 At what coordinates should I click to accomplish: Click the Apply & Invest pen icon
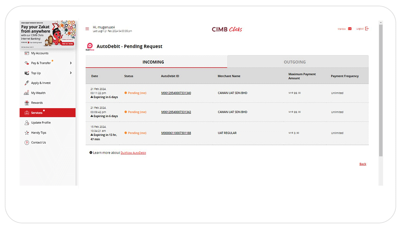click(x=27, y=83)
